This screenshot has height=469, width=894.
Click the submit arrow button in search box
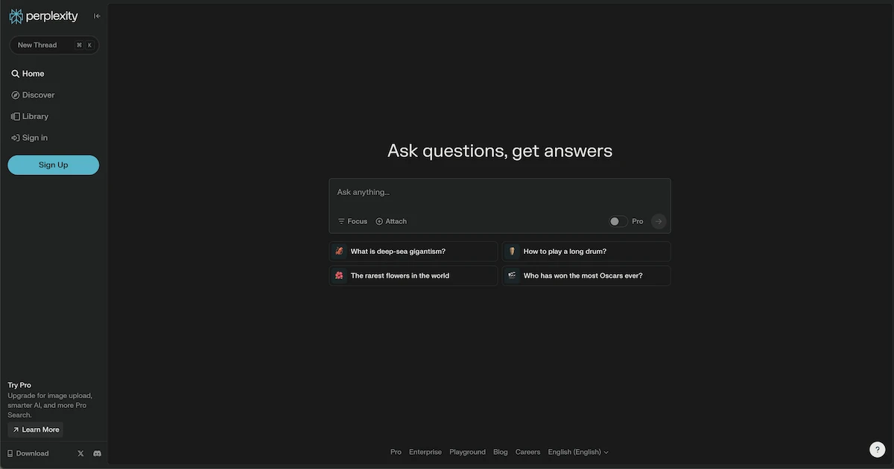[x=658, y=221]
